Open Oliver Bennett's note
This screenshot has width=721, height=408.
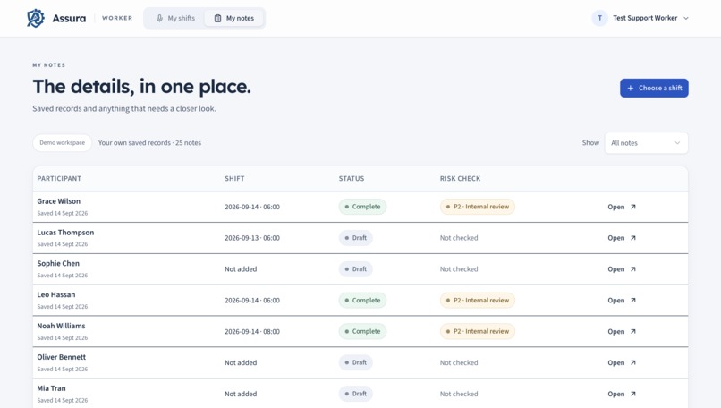[621, 362]
